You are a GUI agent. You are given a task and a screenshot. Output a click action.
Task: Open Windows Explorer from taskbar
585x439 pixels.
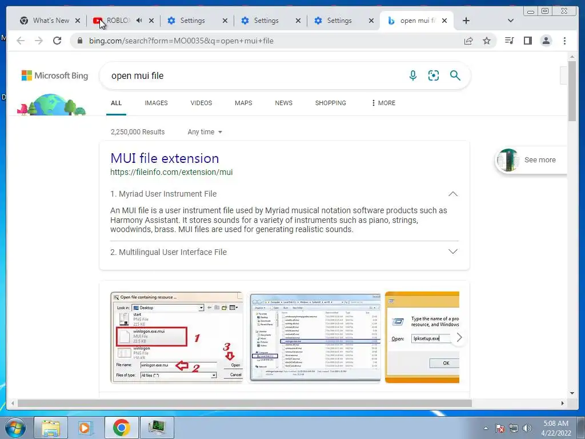[51, 428]
